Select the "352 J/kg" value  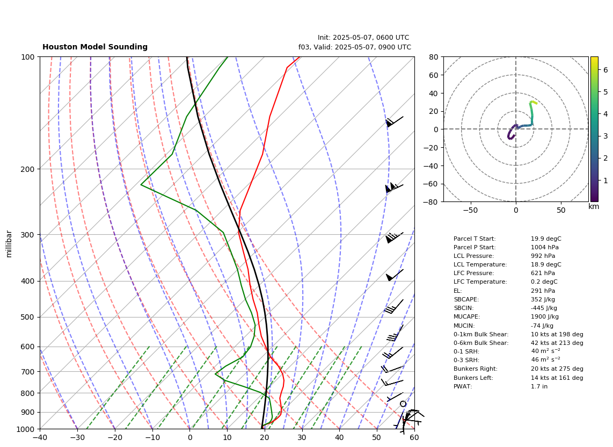[x=543, y=299]
